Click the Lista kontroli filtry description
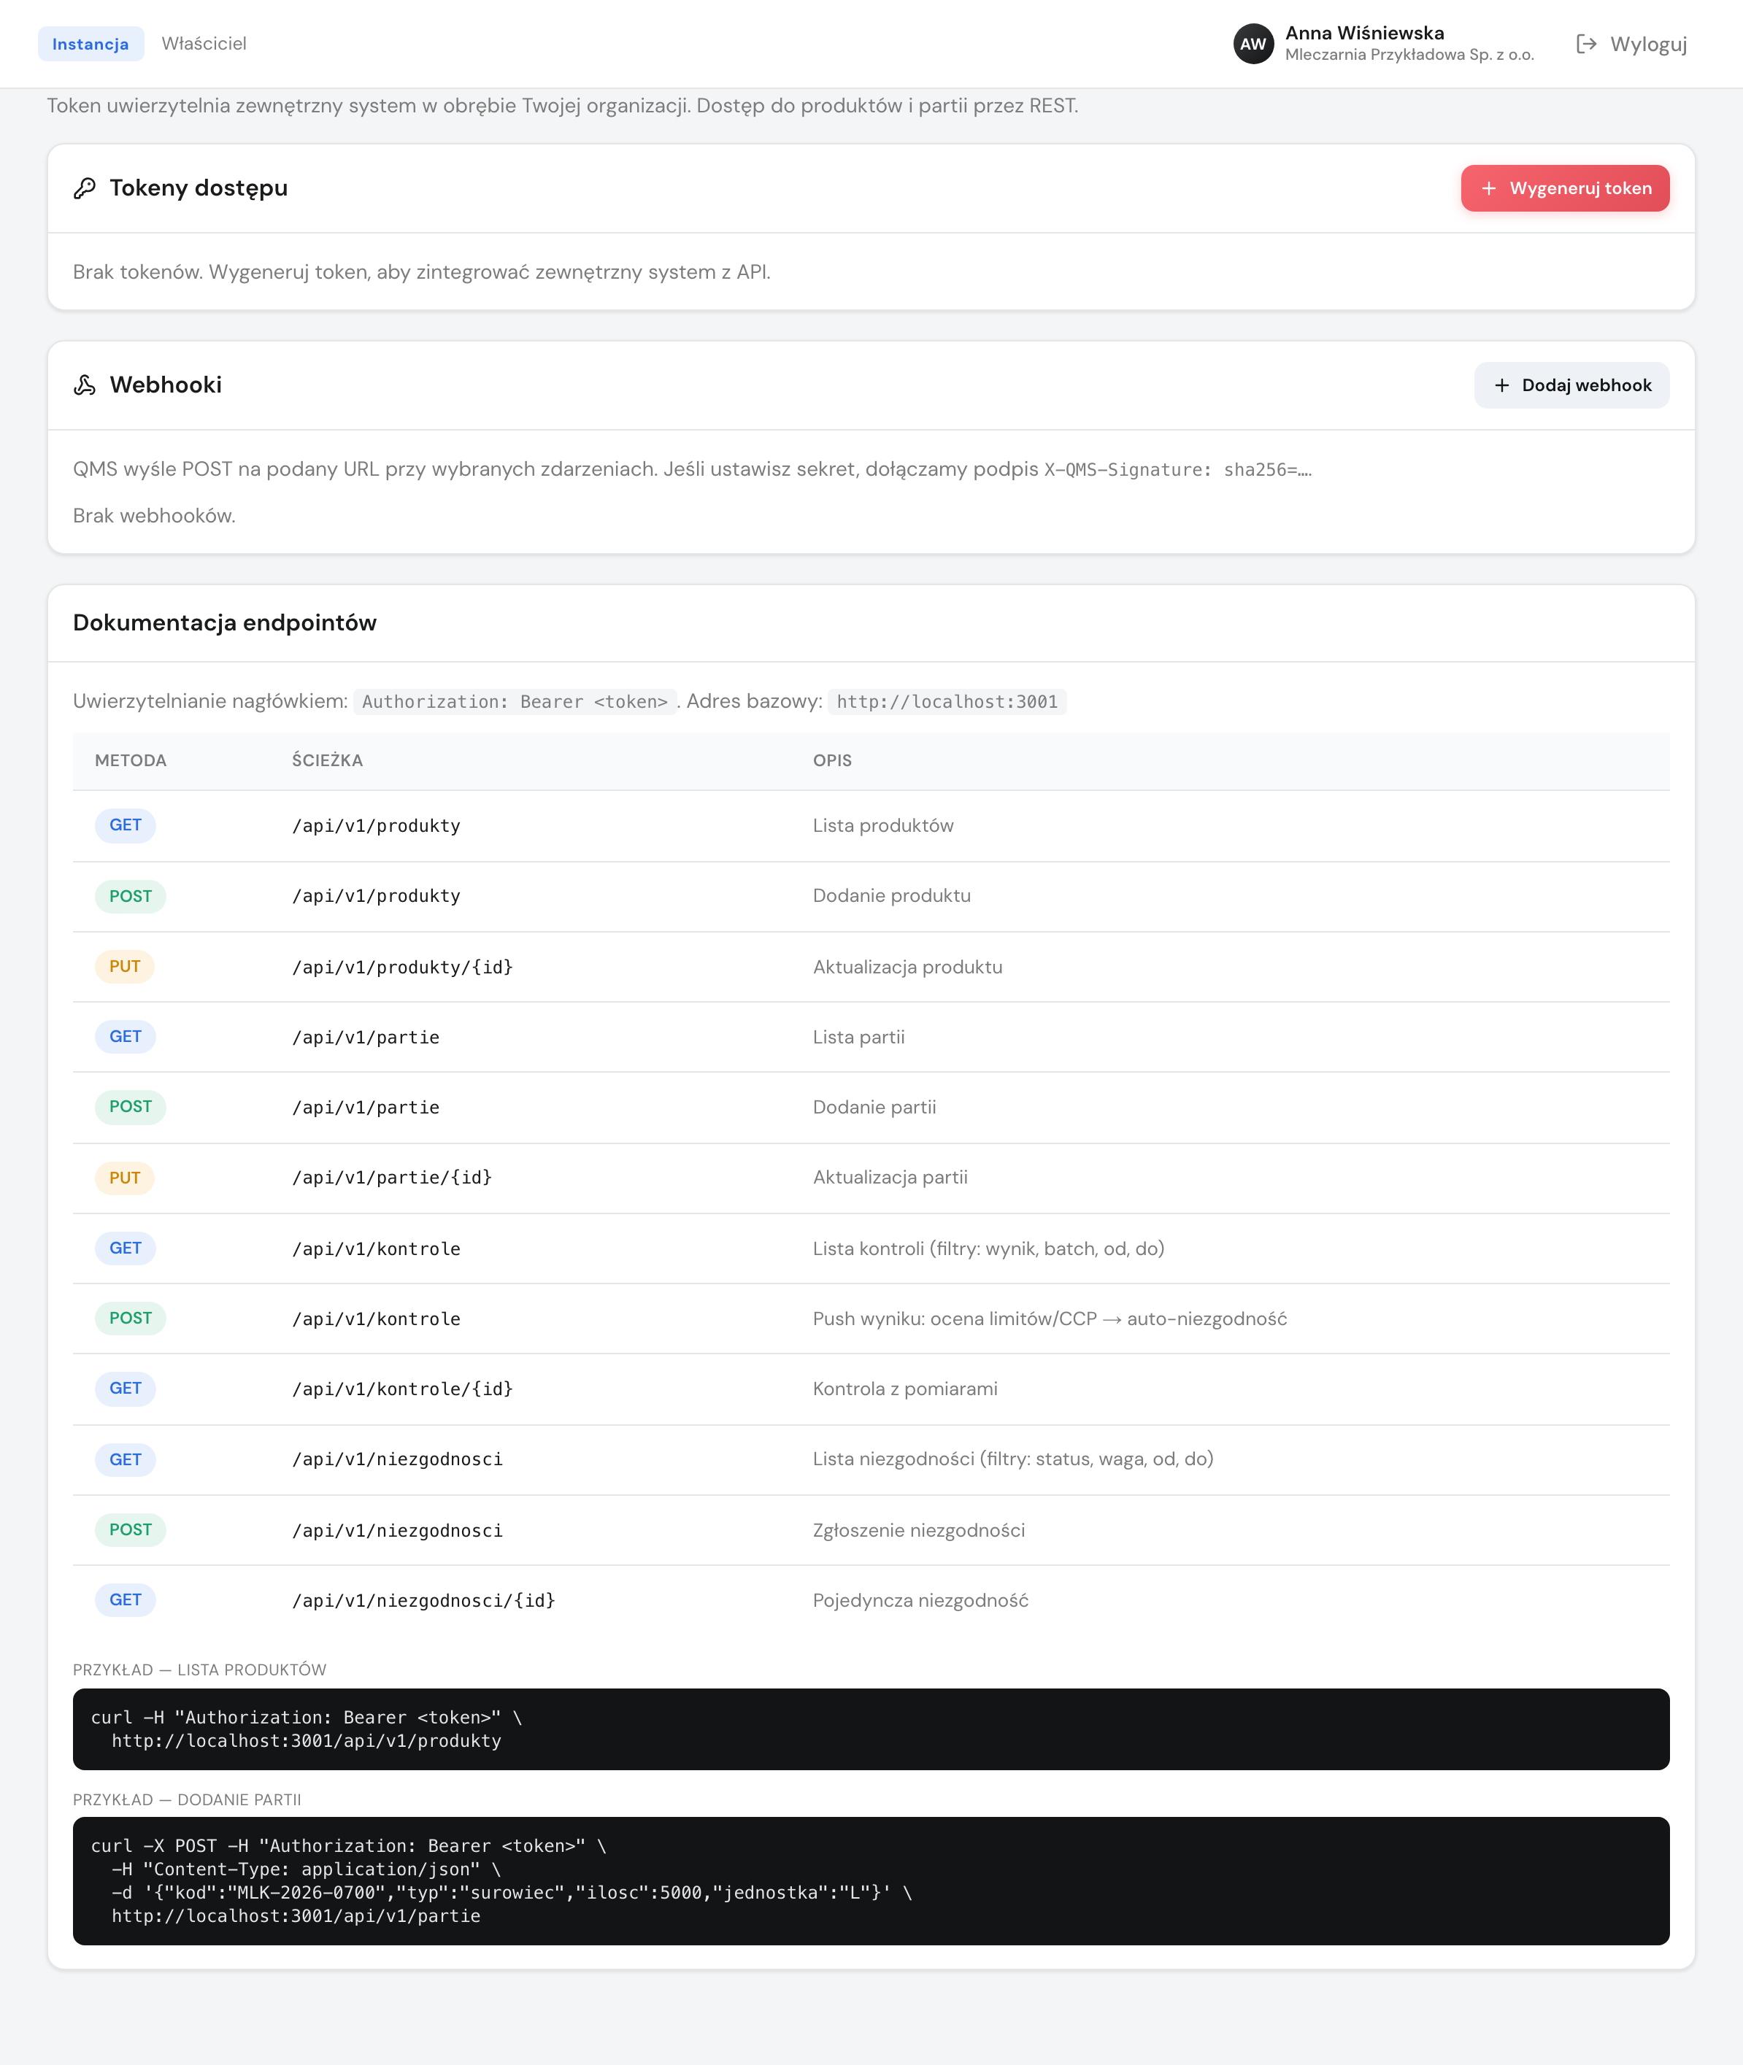 (988, 1248)
